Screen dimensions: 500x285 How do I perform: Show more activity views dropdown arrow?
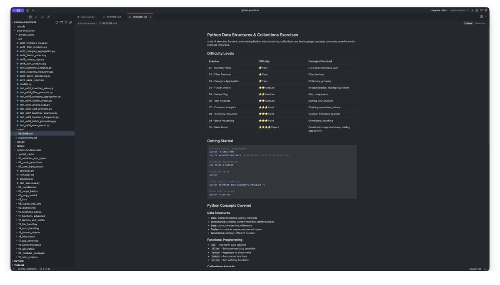coord(54,17)
